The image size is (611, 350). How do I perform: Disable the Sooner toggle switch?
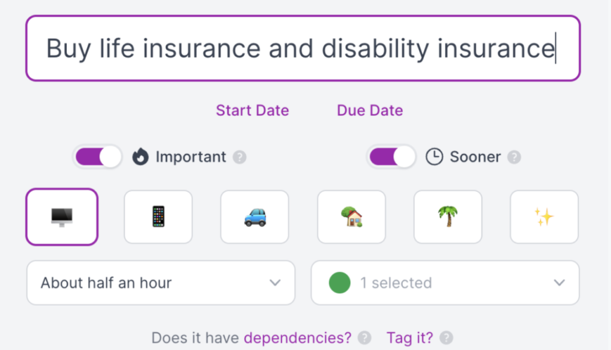point(391,157)
